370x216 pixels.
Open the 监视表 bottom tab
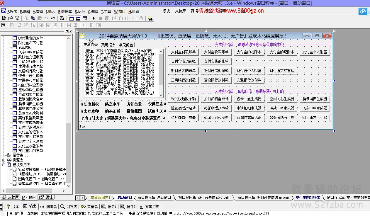69,206
